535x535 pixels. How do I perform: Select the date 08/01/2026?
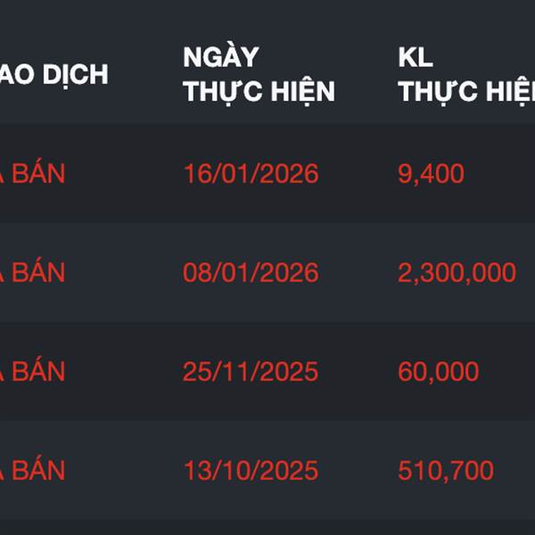(251, 272)
